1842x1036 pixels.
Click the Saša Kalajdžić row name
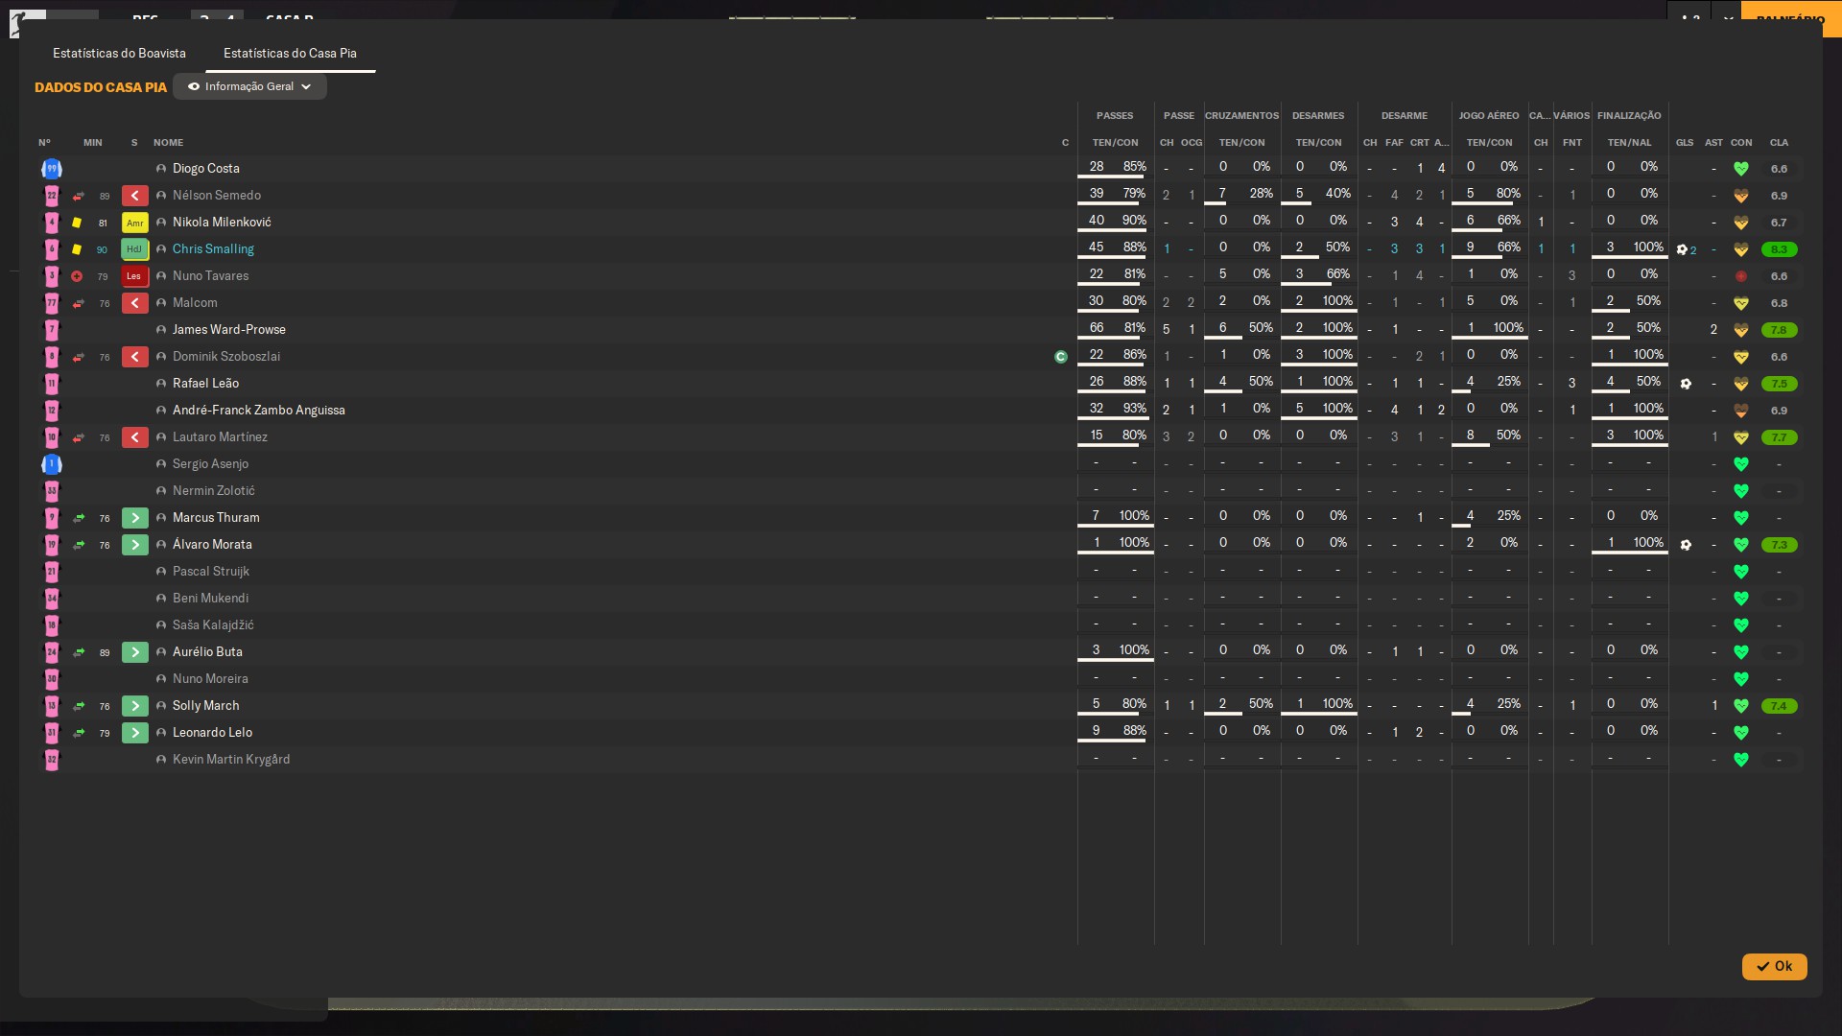[213, 625]
